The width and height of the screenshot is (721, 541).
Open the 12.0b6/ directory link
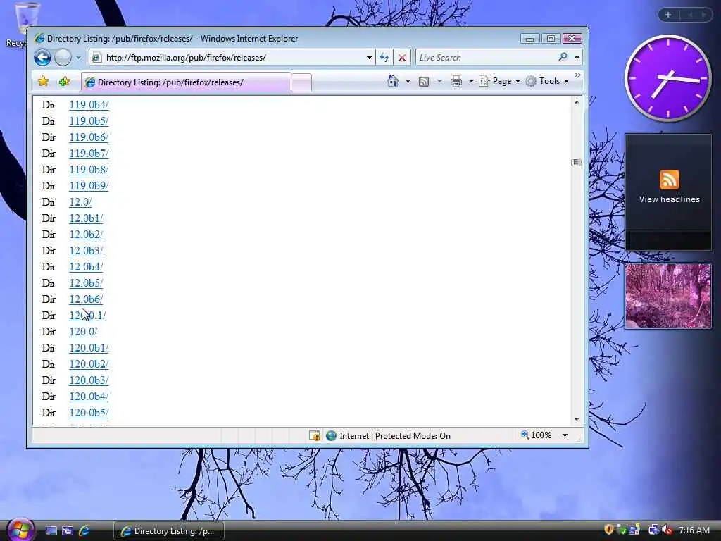pyautogui.click(x=86, y=299)
